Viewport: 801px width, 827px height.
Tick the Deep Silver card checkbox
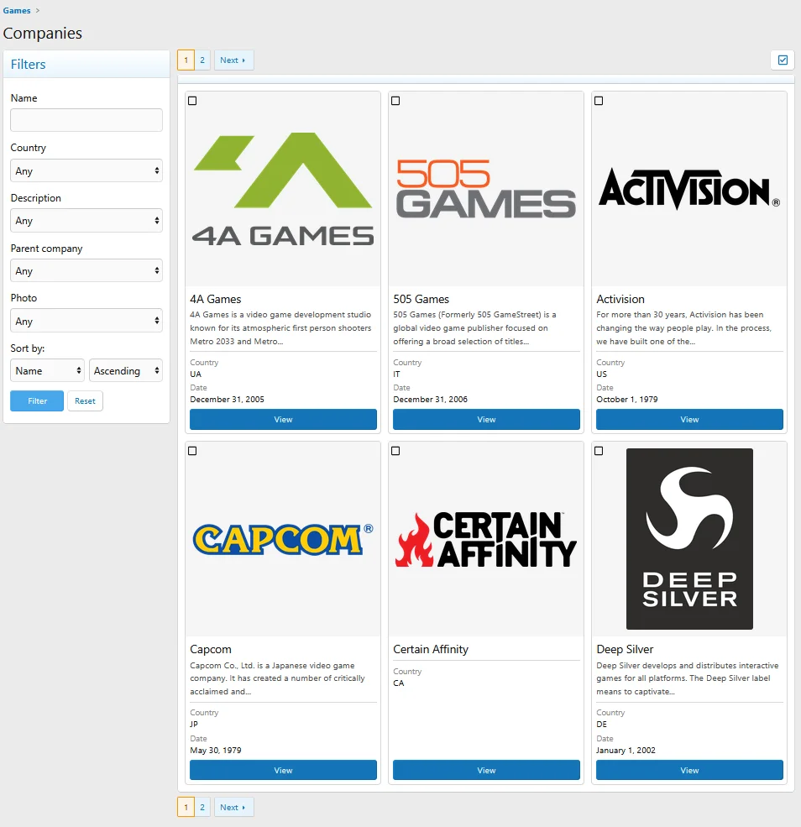[x=599, y=451]
